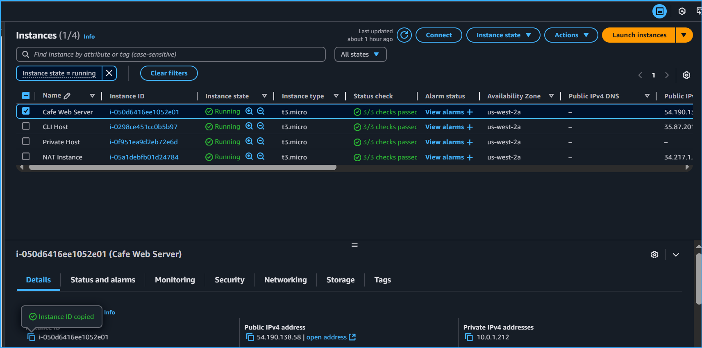Screen dimensions: 702x348
Task: Go to next page arrow
Action: [667, 75]
